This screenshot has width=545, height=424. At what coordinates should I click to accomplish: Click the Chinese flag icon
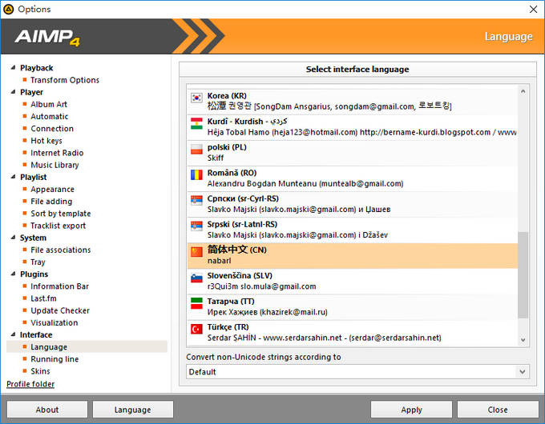pyautogui.click(x=196, y=252)
